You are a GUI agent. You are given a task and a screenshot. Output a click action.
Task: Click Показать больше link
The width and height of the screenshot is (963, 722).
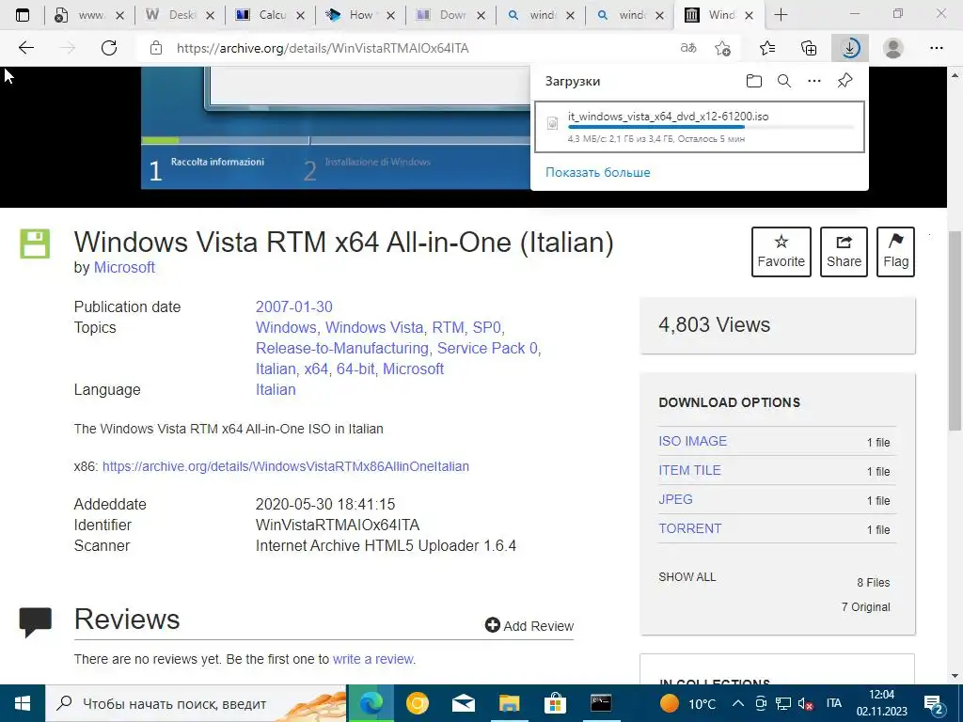(597, 173)
